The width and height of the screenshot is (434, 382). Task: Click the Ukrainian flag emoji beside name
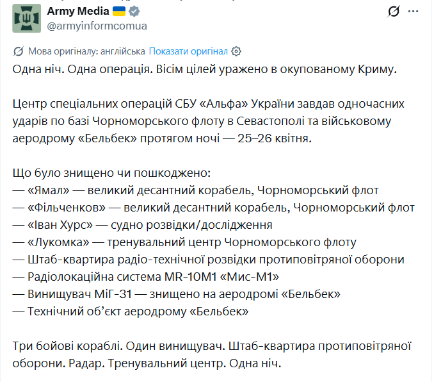(x=119, y=12)
